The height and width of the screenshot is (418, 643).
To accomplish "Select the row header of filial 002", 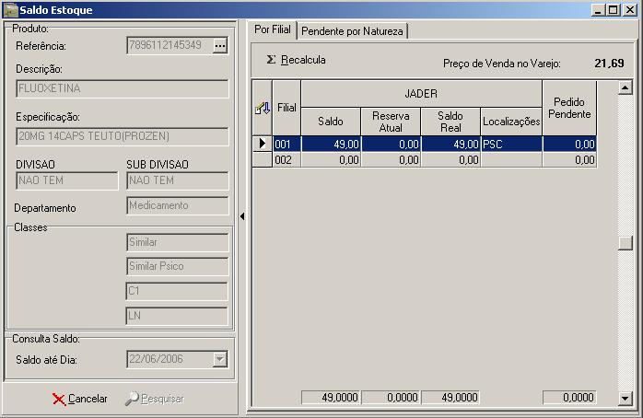I will click(x=263, y=159).
